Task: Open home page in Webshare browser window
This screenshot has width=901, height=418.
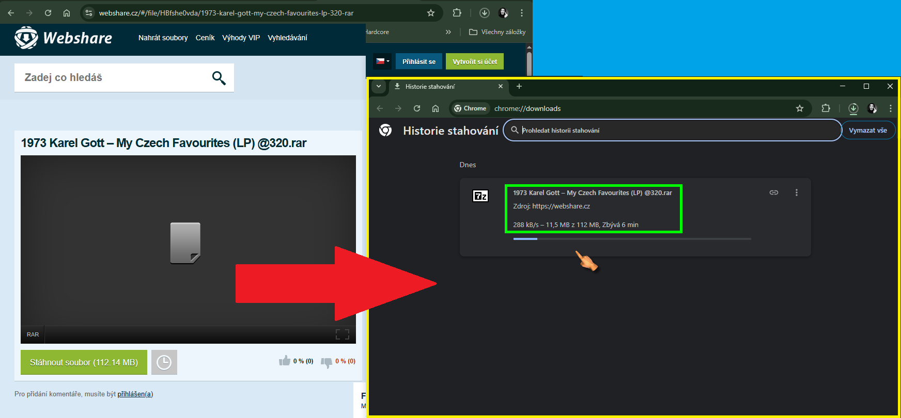Action: click(x=67, y=13)
